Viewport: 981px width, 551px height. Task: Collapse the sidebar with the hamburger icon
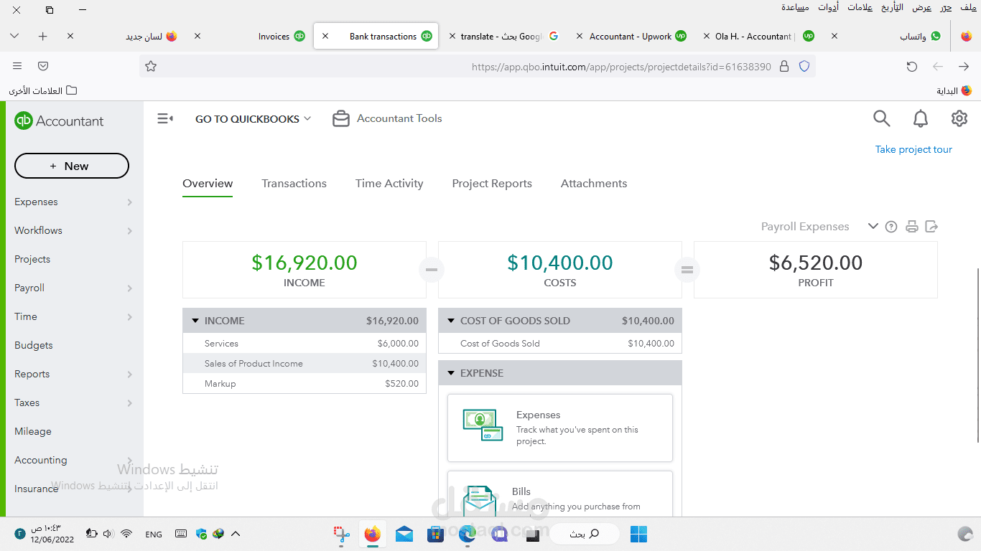coord(164,118)
